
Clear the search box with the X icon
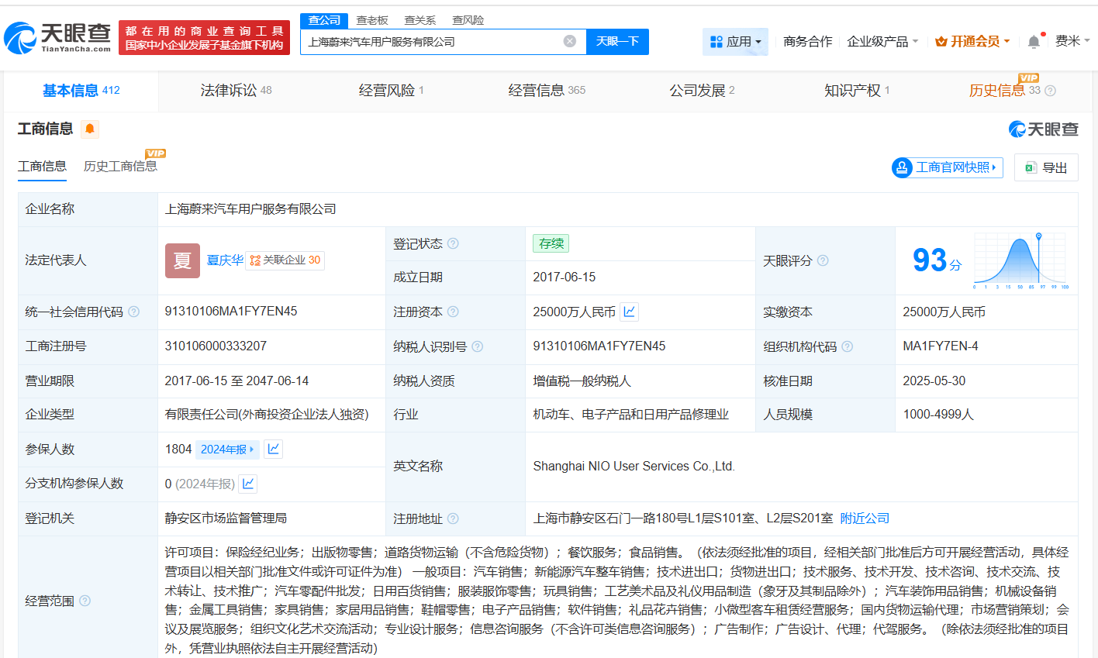(571, 41)
